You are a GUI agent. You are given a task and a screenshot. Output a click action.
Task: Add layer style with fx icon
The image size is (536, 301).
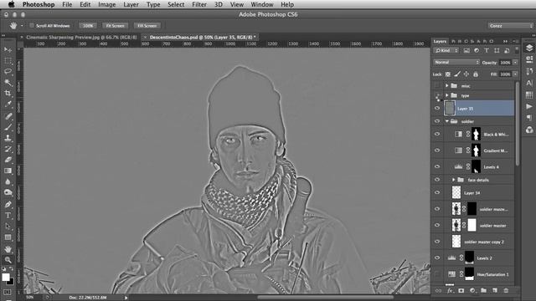450,290
